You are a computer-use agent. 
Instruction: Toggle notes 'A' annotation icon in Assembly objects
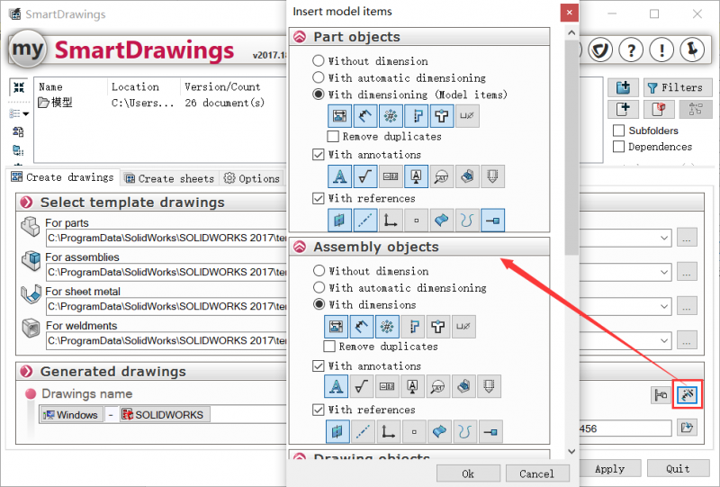(x=336, y=386)
